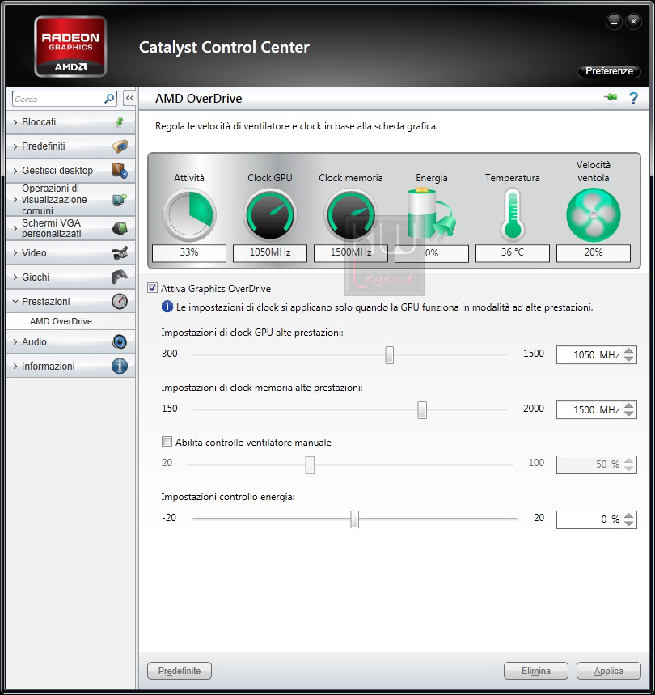Click the Clock memoria gauge dial
The height and width of the screenshot is (695, 655).
coord(351,215)
